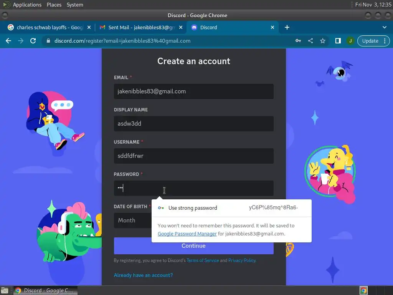
Task: Share this page using the share icon
Action: tap(310, 41)
